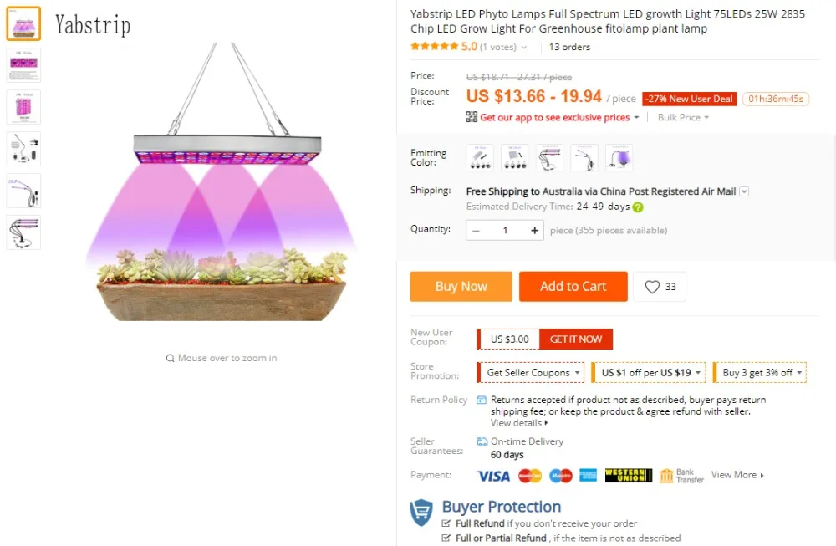Click the Bank Transfer payment icon

pos(681,476)
